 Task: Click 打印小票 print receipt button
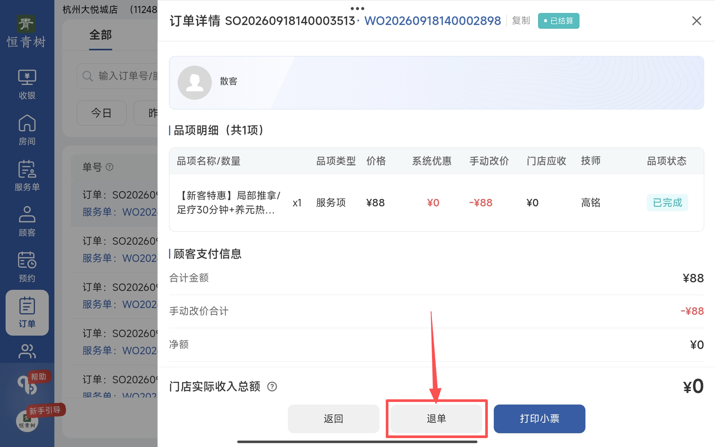pyautogui.click(x=540, y=419)
